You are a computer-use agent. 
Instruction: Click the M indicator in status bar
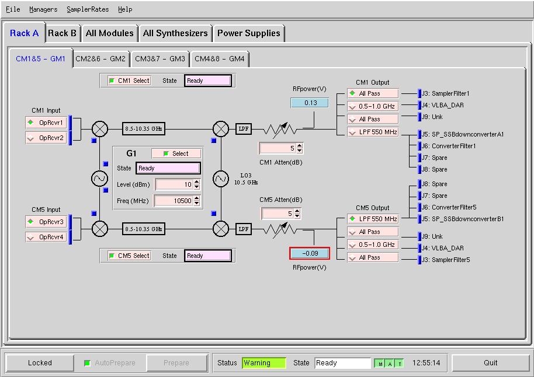tap(380, 364)
